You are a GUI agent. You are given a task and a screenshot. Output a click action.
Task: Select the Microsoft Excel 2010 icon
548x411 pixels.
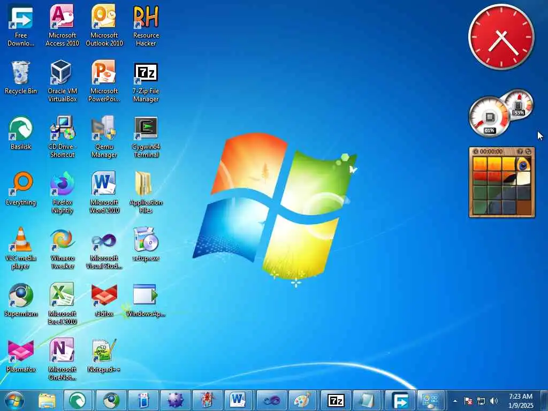[x=62, y=304]
